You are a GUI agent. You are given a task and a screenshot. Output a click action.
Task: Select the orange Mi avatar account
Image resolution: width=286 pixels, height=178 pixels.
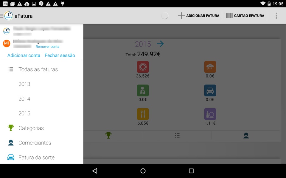click(x=7, y=43)
